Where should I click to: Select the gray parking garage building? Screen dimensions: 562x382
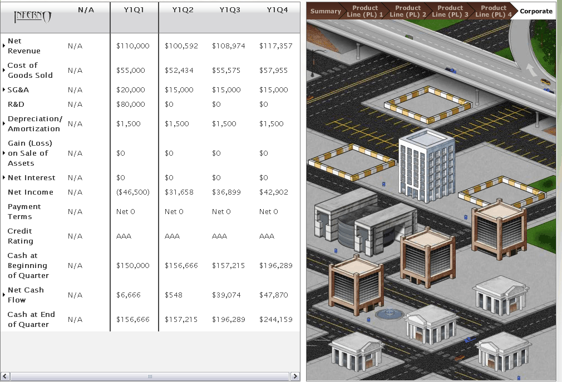365,222
